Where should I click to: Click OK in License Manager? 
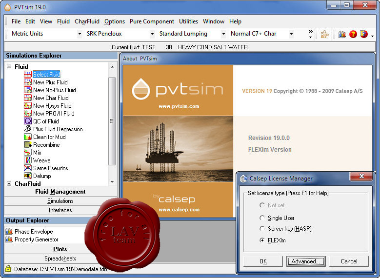(263, 261)
